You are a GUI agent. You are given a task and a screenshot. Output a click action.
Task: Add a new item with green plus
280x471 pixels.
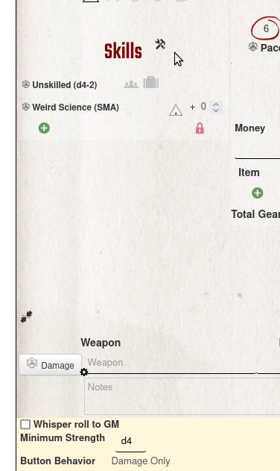click(257, 193)
